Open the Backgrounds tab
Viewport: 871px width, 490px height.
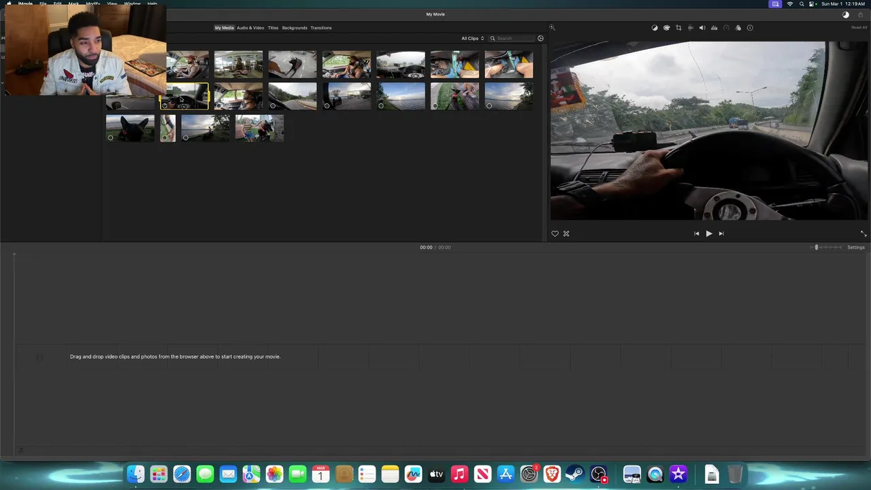click(x=295, y=28)
